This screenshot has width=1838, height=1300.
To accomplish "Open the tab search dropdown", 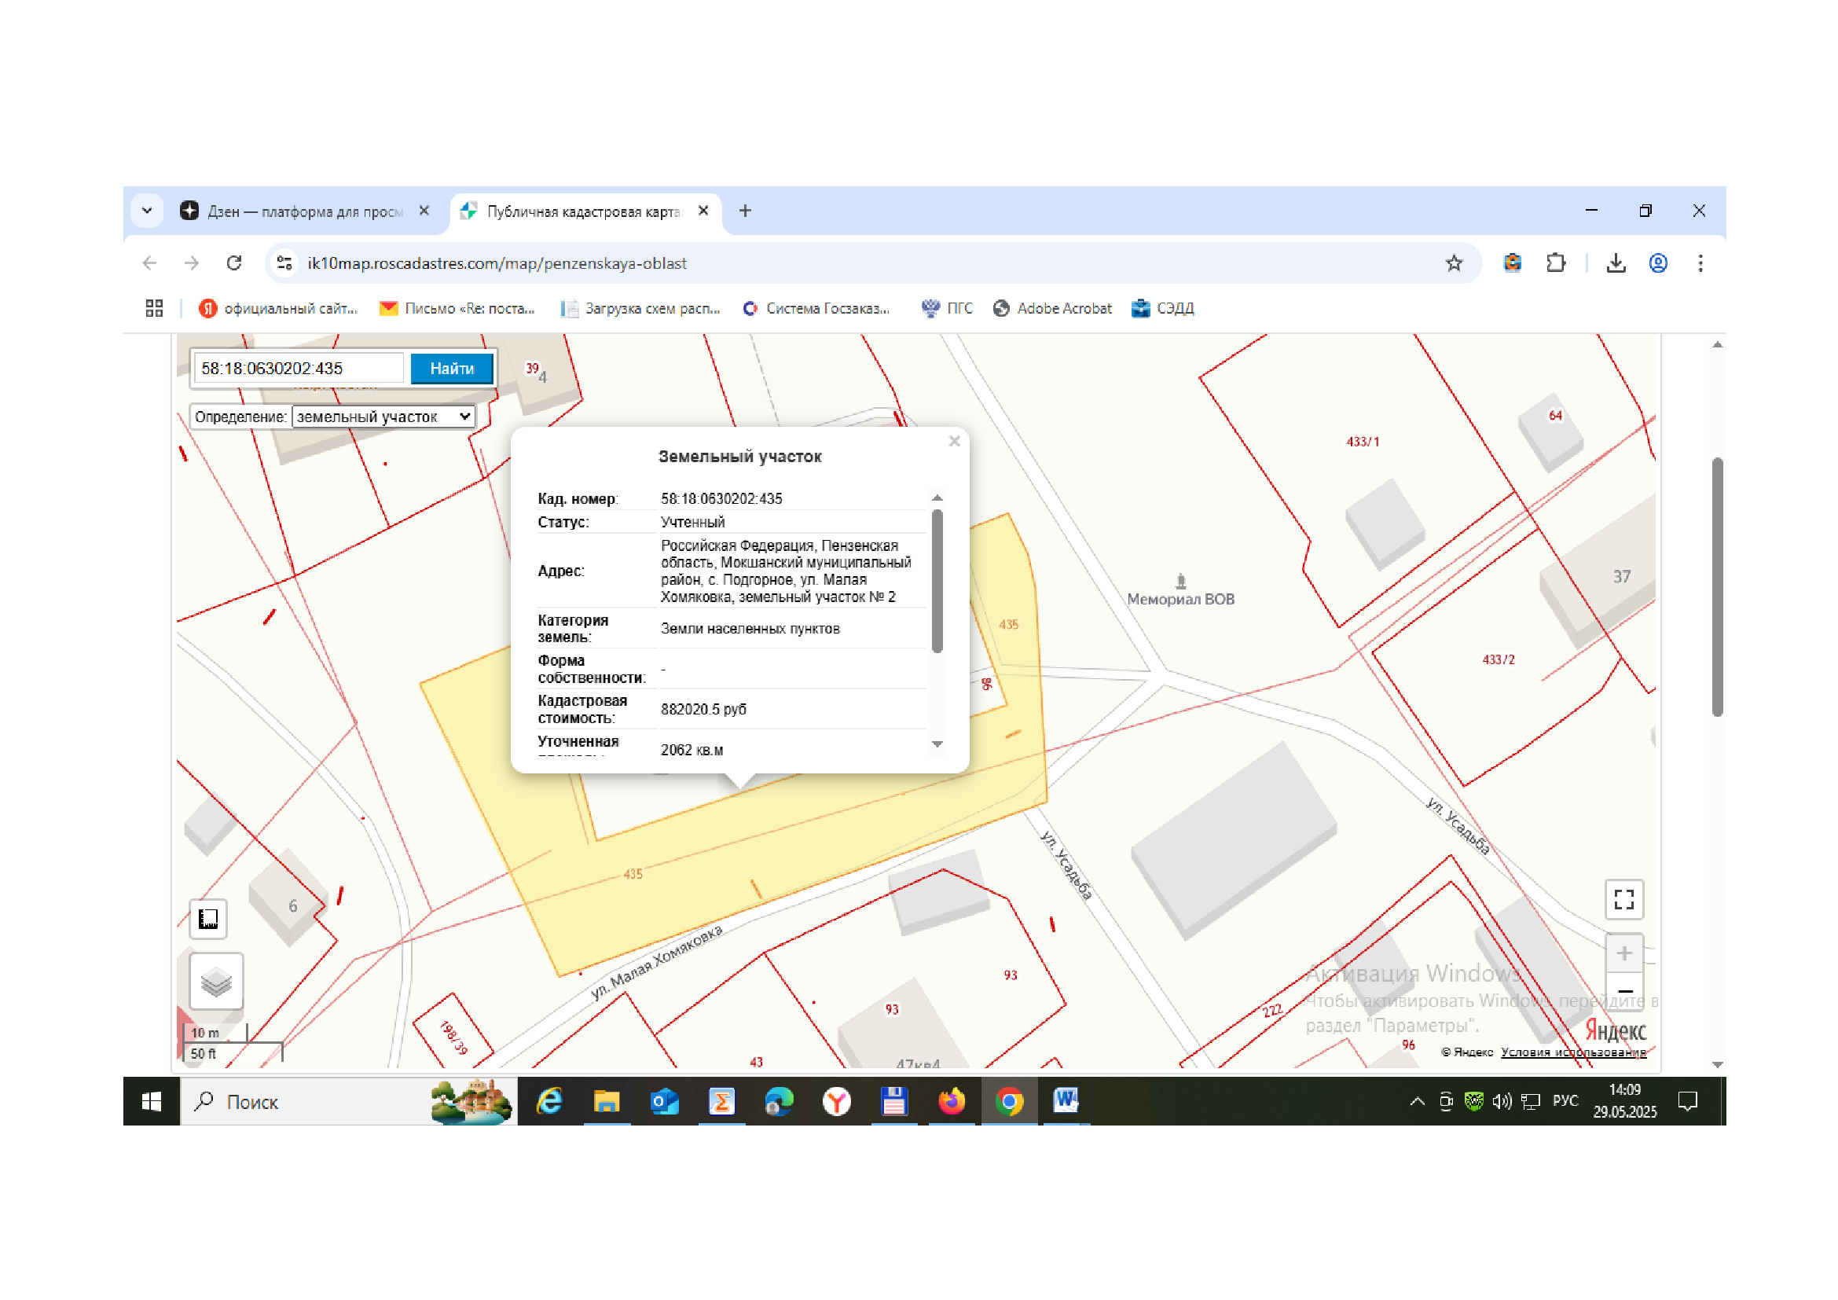I will (x=147, y=211).
